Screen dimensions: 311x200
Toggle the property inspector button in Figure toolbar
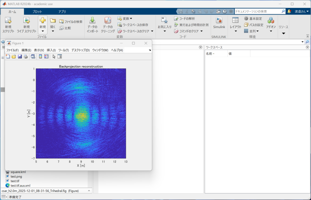coord(60,57)
